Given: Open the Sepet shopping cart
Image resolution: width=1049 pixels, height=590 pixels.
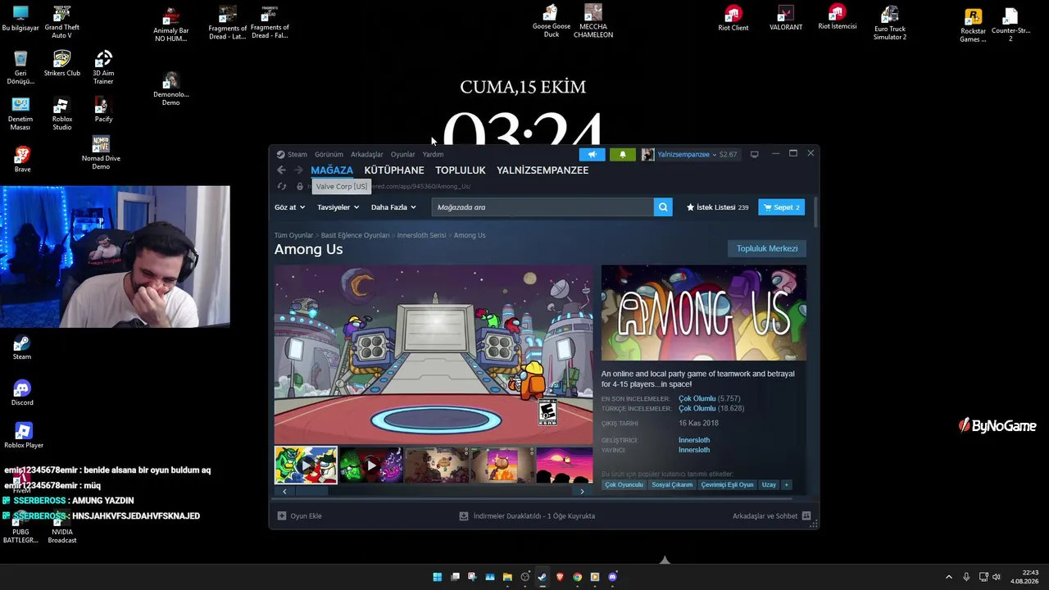Looking at the screenshot, I should pyautogui.click(x=781, y=207).
